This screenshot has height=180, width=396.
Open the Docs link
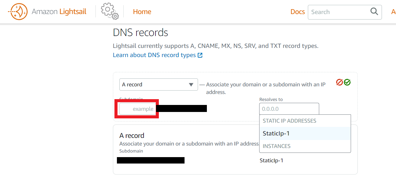pyautogui.click(x=297, y=12)
